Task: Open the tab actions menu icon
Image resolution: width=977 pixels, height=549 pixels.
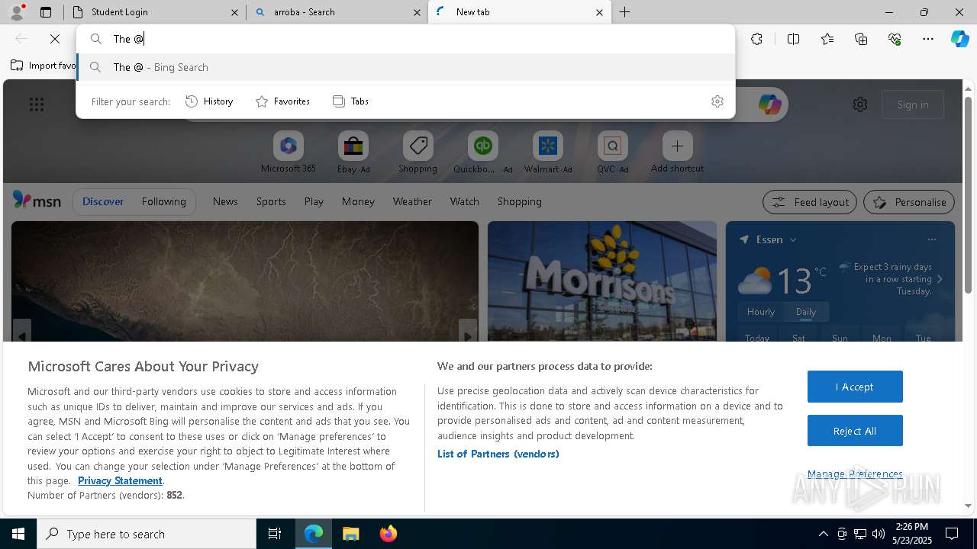Action: coord(46,12)
